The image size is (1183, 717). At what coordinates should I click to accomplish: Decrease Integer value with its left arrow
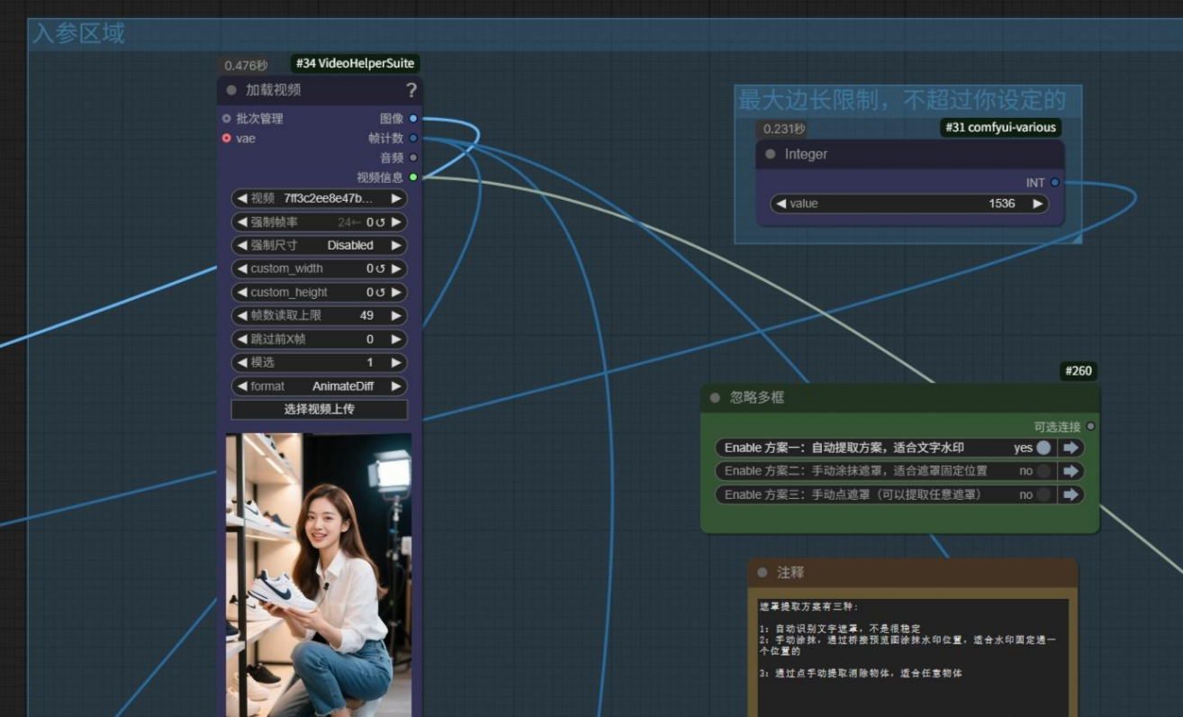[781, 204]
